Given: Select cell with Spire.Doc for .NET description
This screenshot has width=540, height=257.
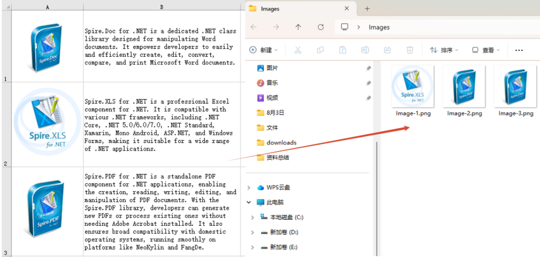Looking at the screenshot, I should 162,46.
